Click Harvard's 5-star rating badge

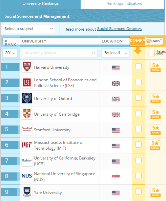pyautogui.click(x=155, y=67)
